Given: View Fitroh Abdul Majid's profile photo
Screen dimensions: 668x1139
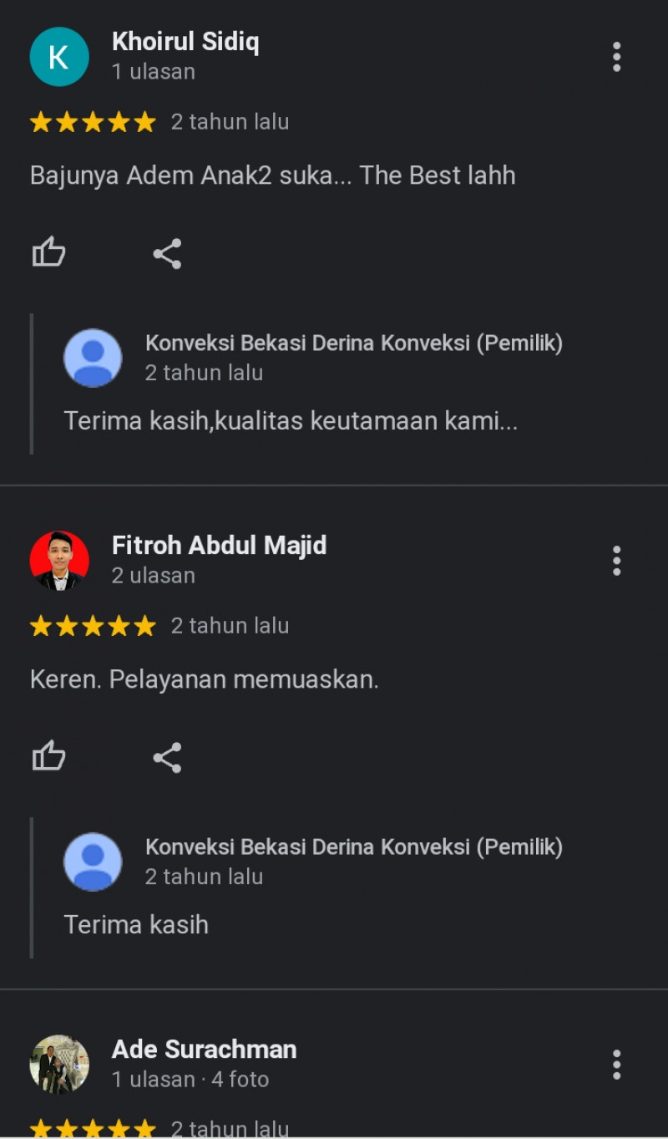Looking at the screenshot, I should [59, 561].
